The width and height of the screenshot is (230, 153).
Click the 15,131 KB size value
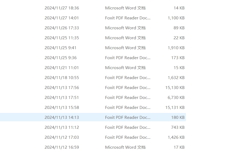click(175, 108)
